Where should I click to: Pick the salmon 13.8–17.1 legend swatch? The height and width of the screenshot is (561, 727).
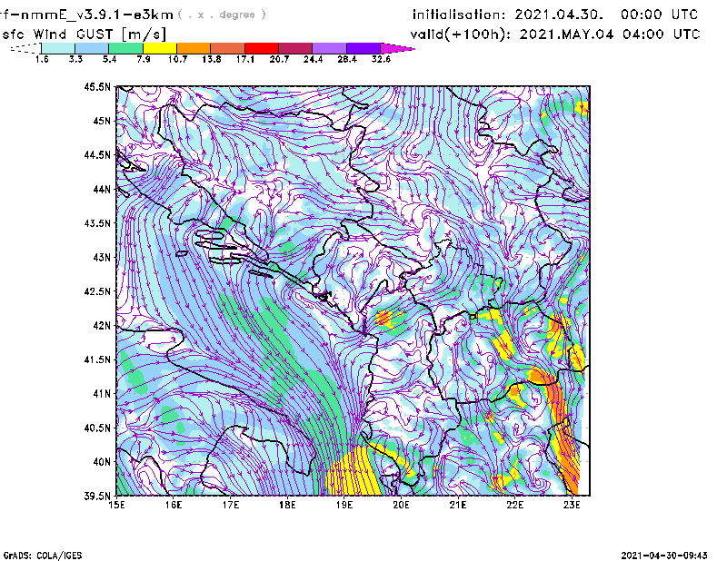coord(228,48)
